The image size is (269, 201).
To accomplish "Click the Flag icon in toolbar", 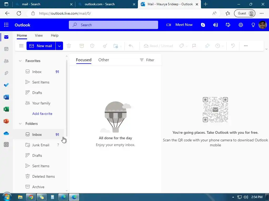I will click(194, 46).
